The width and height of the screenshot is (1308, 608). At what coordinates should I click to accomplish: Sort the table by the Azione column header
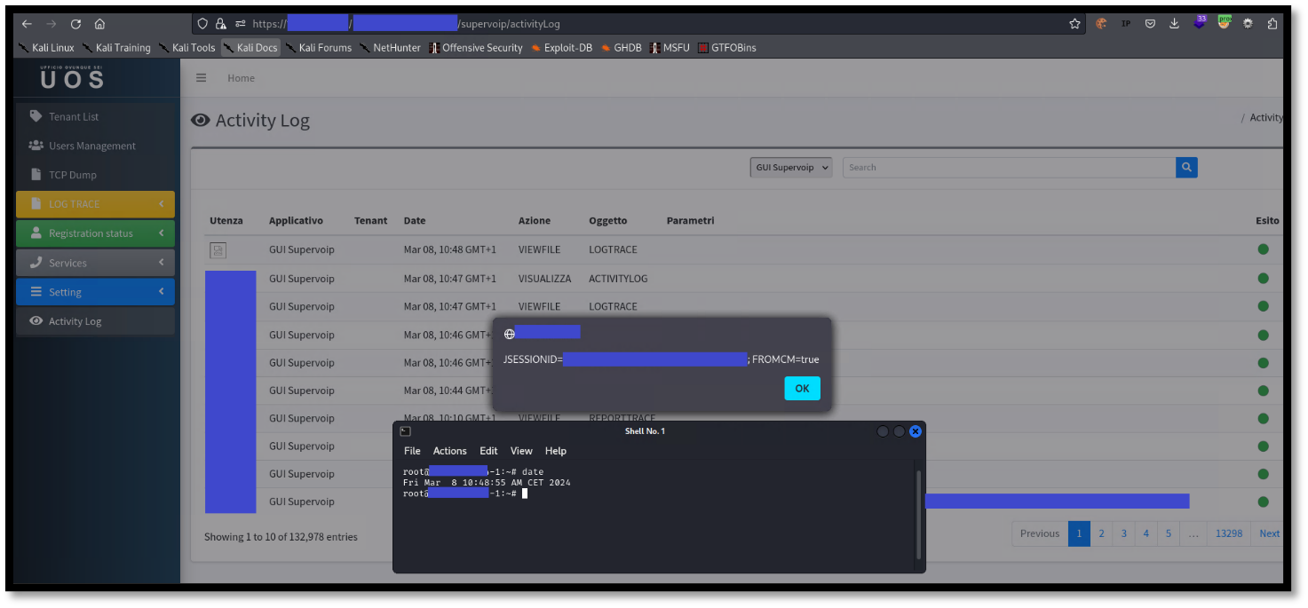point(535,220)
